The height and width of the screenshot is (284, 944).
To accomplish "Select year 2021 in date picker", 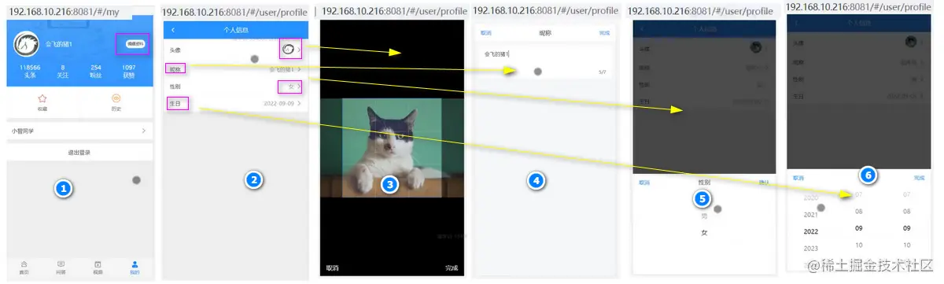I will point(811,214).
